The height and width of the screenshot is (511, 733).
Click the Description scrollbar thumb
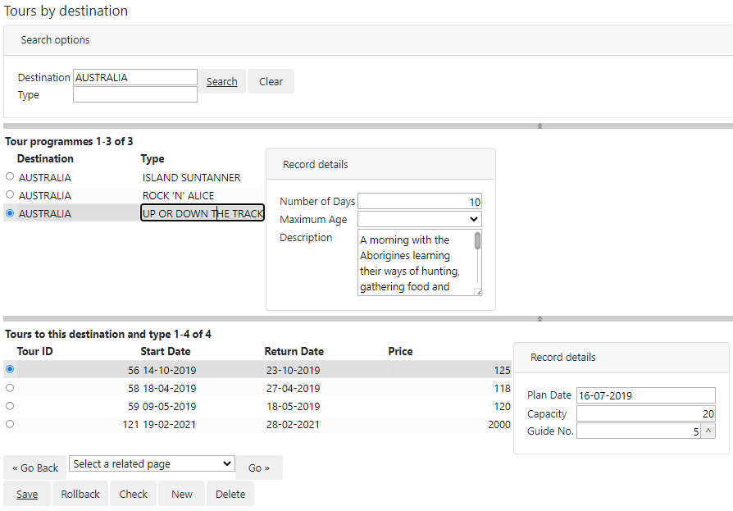pos(477,240)
